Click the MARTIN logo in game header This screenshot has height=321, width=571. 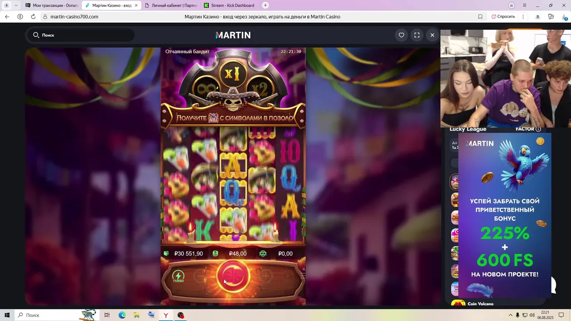point(233,35)
